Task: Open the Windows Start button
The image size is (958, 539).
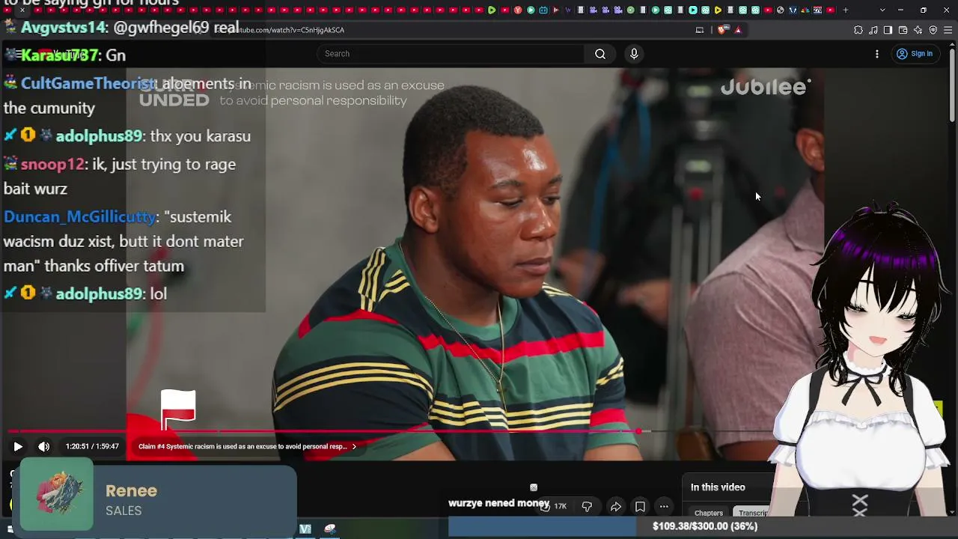Action: [10, 529]
